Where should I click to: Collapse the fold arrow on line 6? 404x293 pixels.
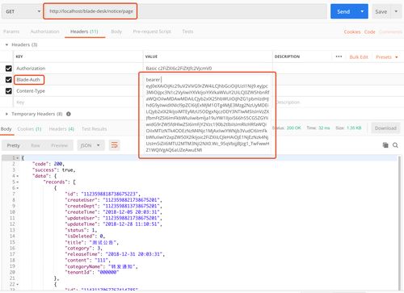[x=18, y=188]
